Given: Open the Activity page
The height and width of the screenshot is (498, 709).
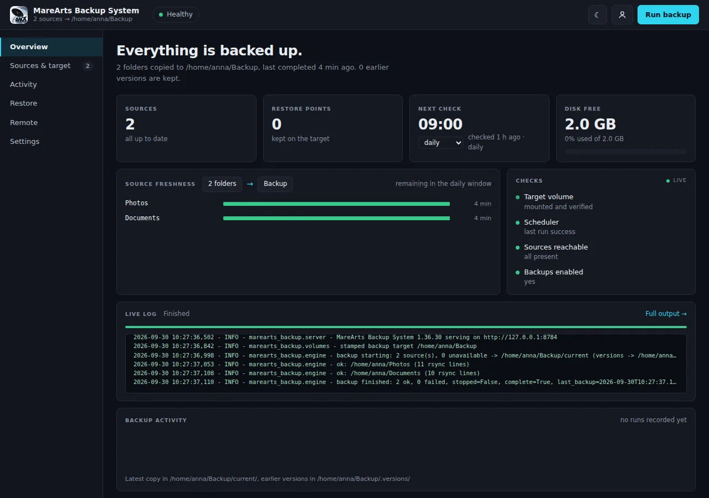Looking at the screenshot, I should (x=52, y=85).
